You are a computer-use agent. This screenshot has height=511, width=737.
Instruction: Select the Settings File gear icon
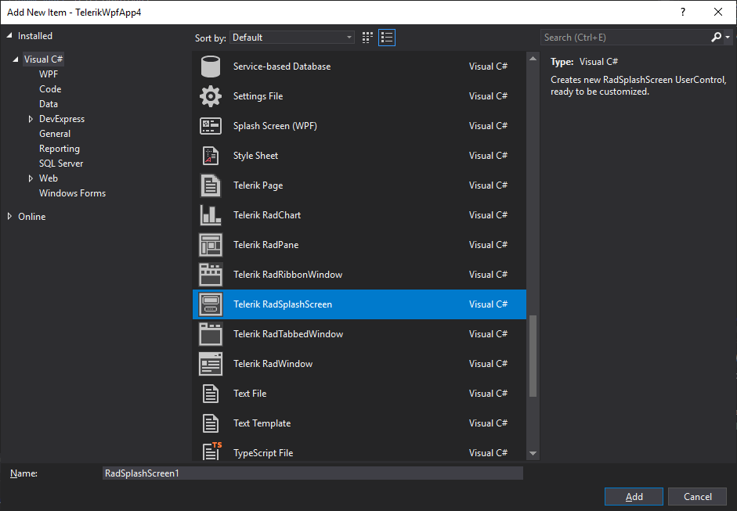point(210,95)
